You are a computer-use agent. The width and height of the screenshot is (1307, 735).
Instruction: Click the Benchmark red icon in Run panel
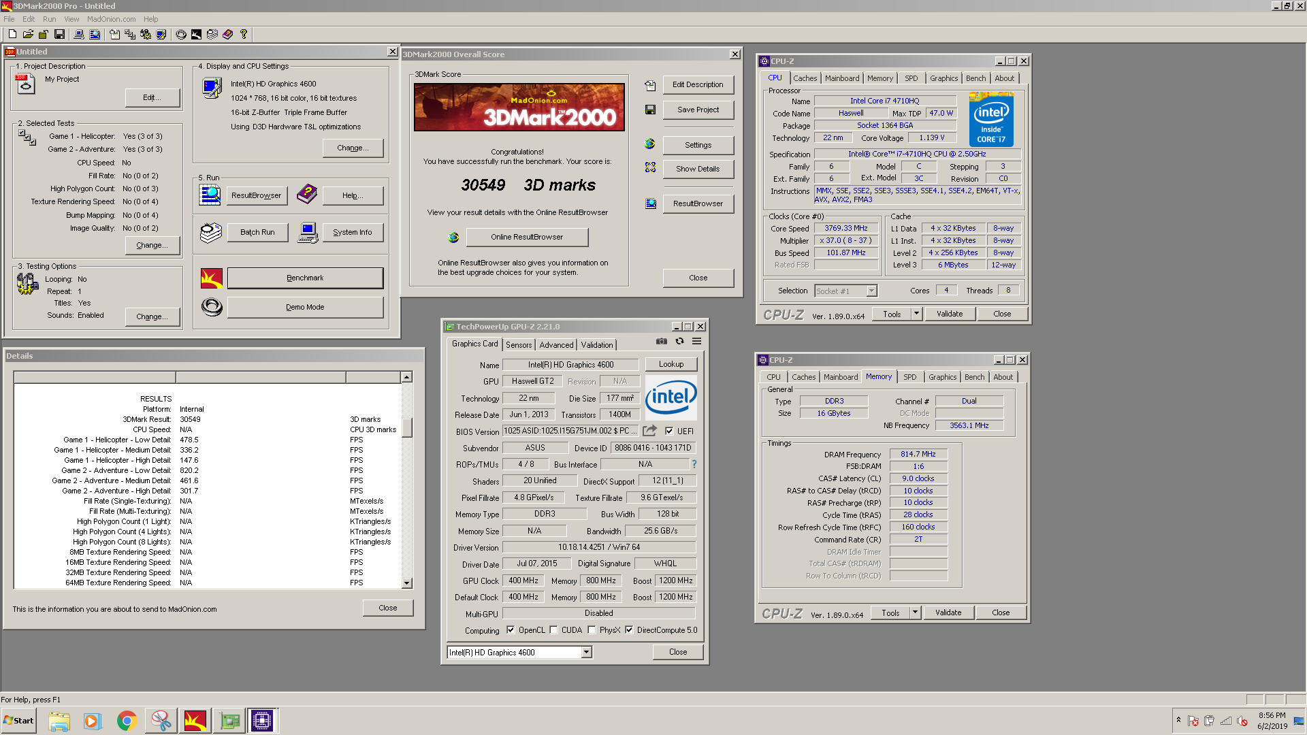tap(212, 278)
